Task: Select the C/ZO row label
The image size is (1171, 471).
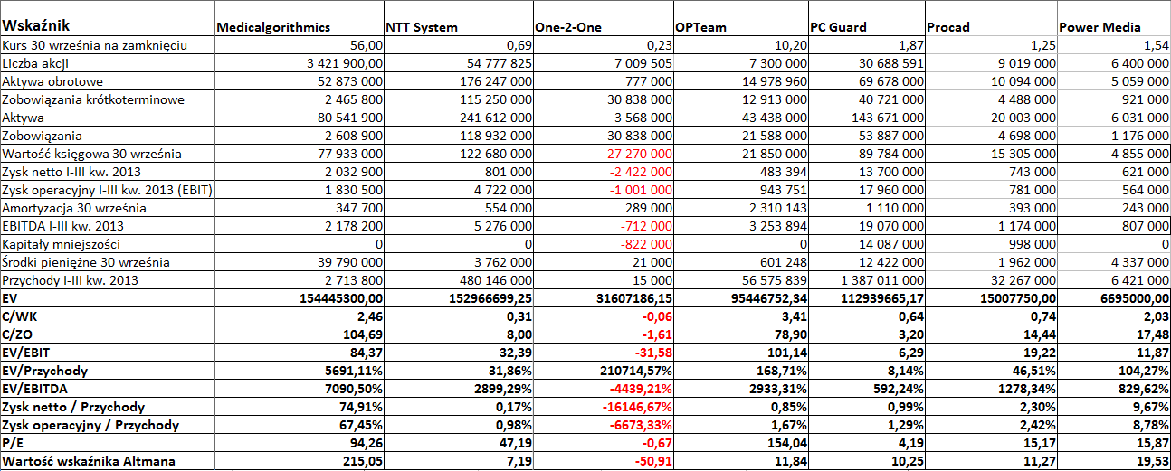Action: pos(17,334)
